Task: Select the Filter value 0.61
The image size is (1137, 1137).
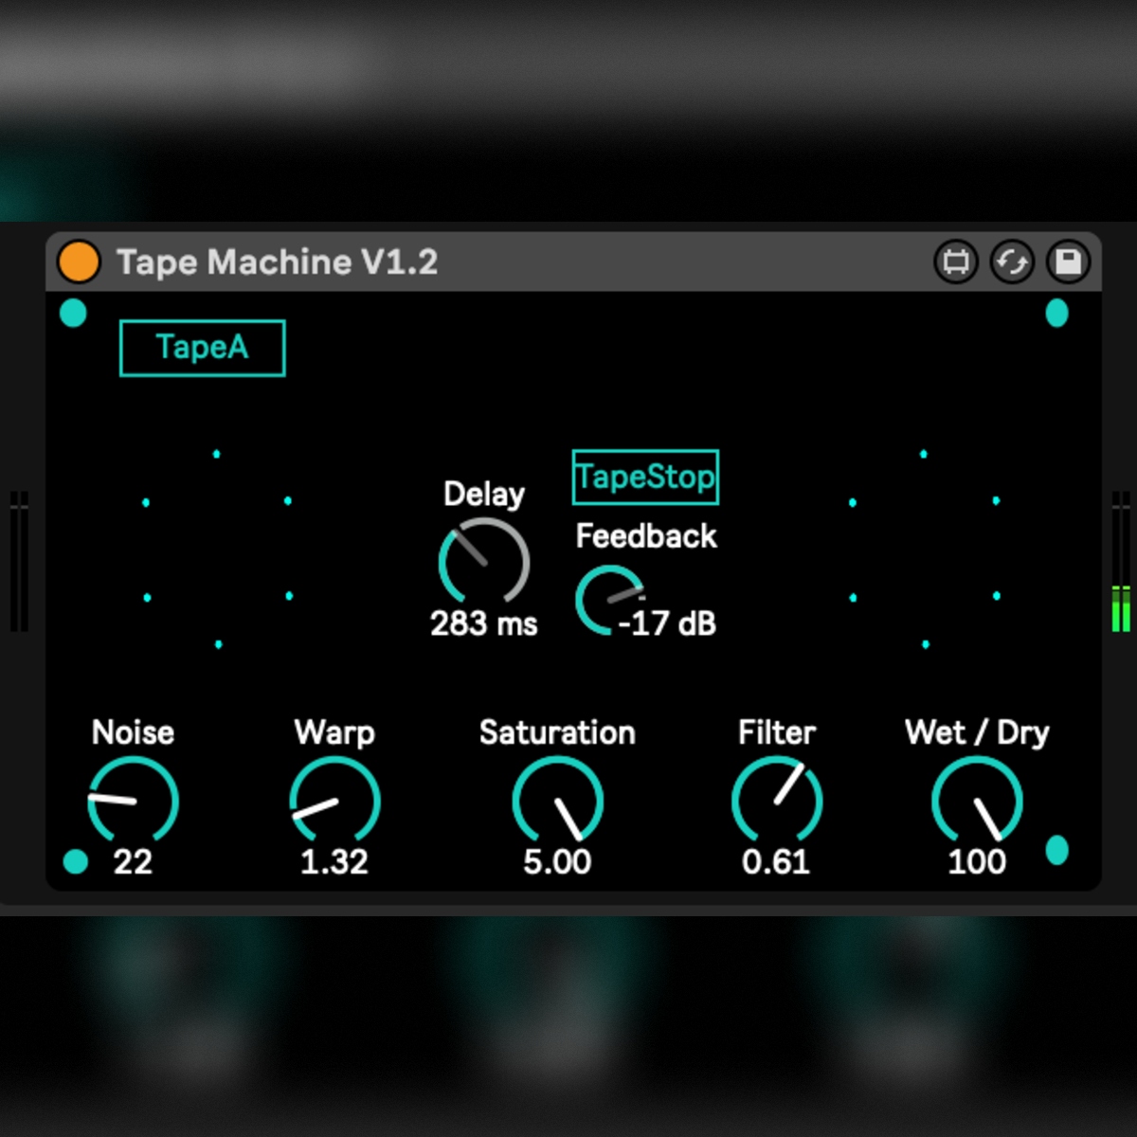Action: click(776, 862)
